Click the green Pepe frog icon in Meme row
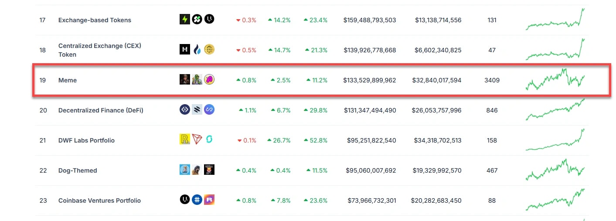The image size is (616, 221). [x=197, y=79]
